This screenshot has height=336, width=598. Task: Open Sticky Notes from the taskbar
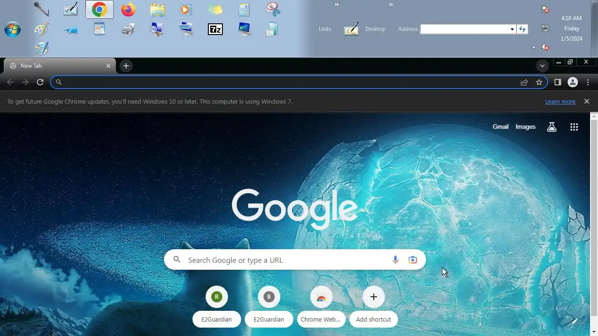(x=215, y=9)
